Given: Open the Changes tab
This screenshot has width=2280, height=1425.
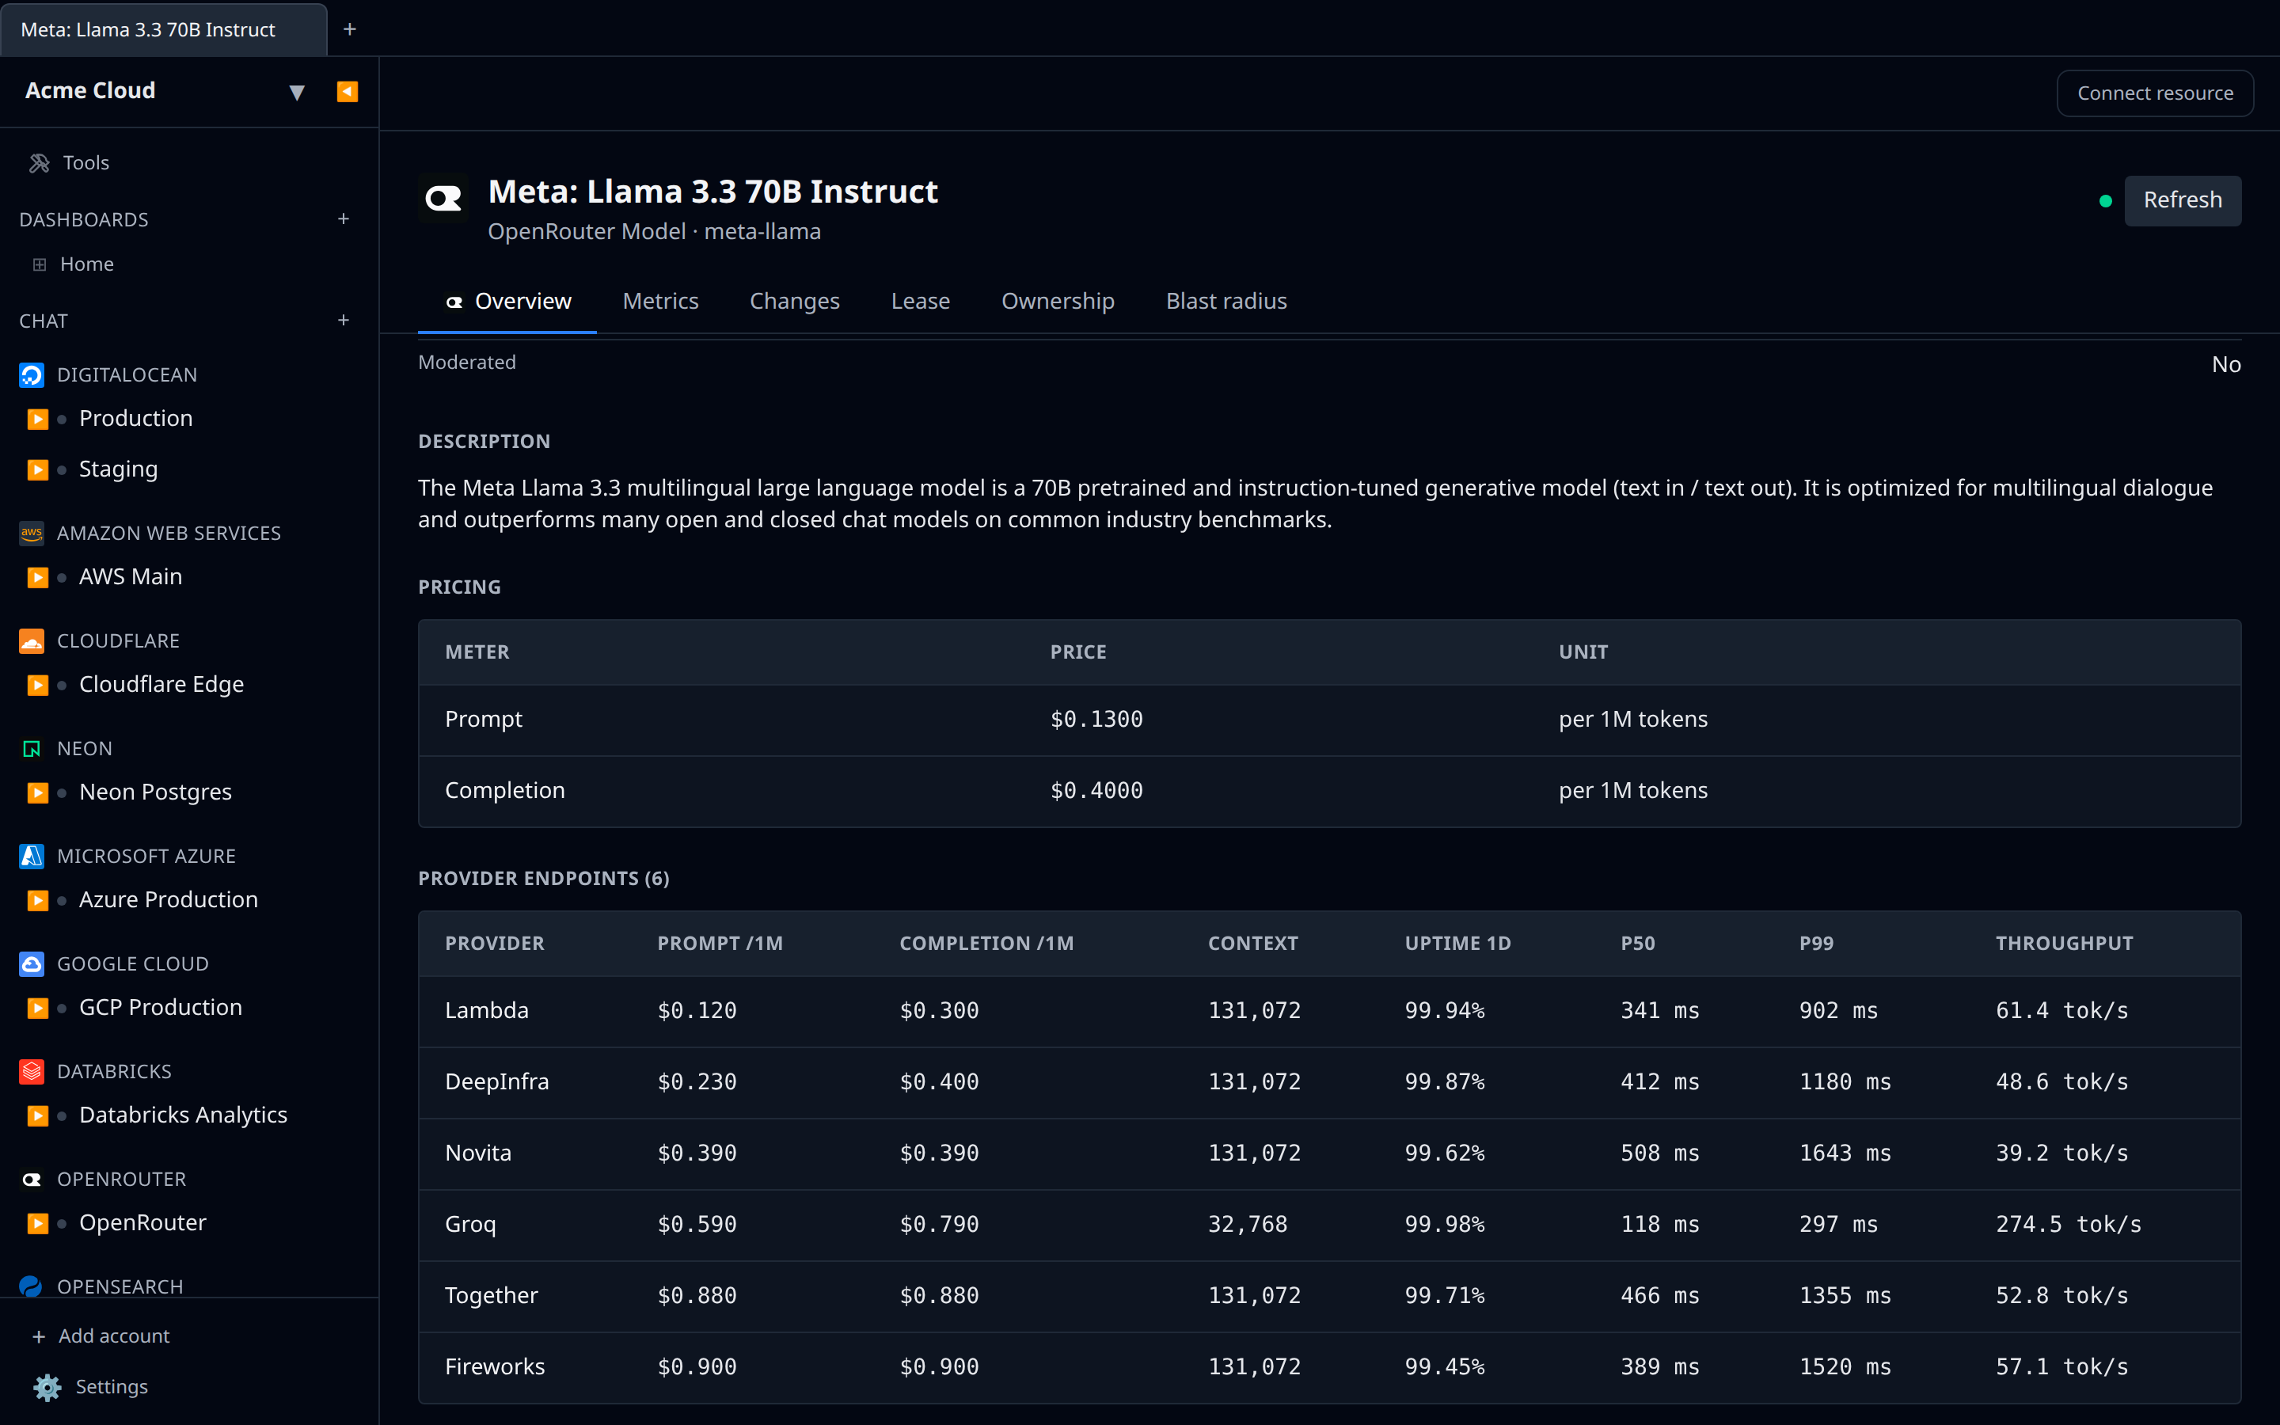Looking at the screenshot, I should pos(794,301).
